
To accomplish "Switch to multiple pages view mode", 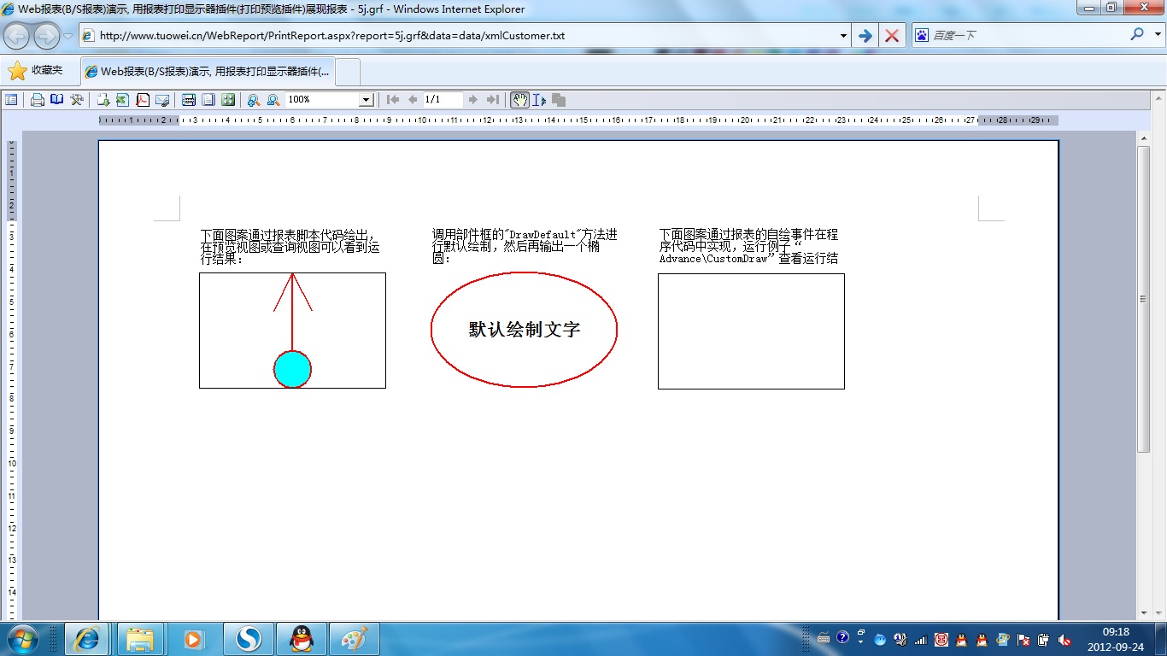I will (x=228, y=100).
